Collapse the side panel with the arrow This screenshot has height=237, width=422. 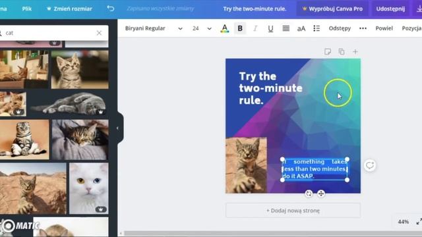coord(117,128)
